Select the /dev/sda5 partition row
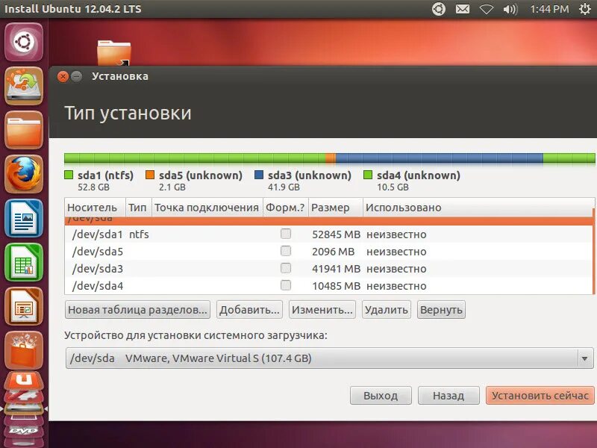 (329, 252)
